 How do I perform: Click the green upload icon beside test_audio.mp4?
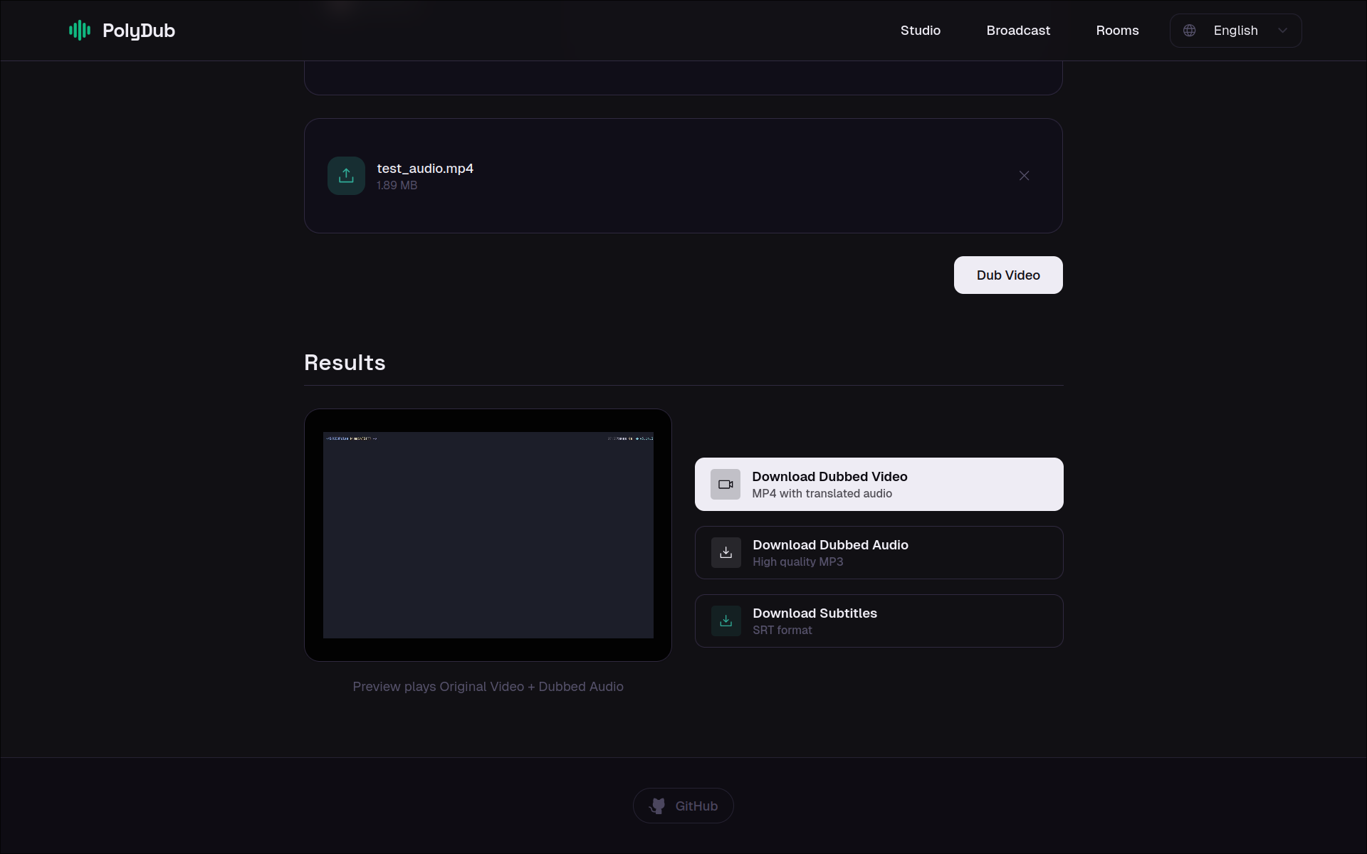pos(346,176)
